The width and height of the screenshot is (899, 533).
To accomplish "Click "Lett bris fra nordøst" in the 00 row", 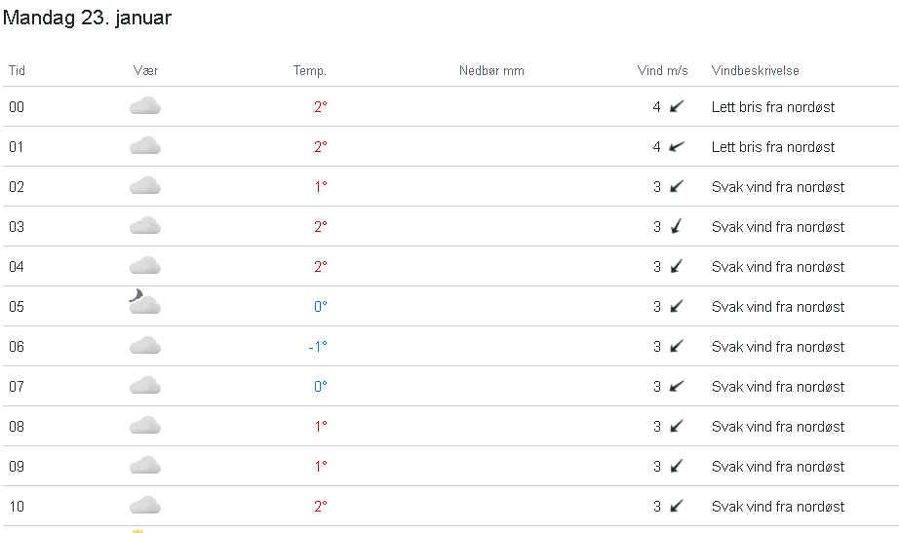I will pyautogui.click(x=773, y=107).
